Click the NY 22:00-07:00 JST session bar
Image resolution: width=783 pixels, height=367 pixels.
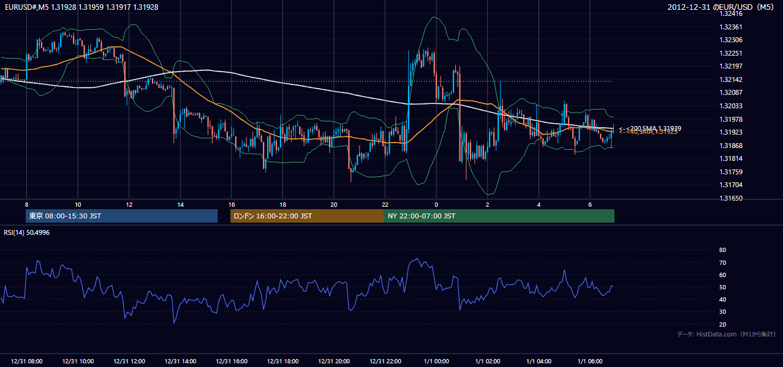(x=499, y=216)
